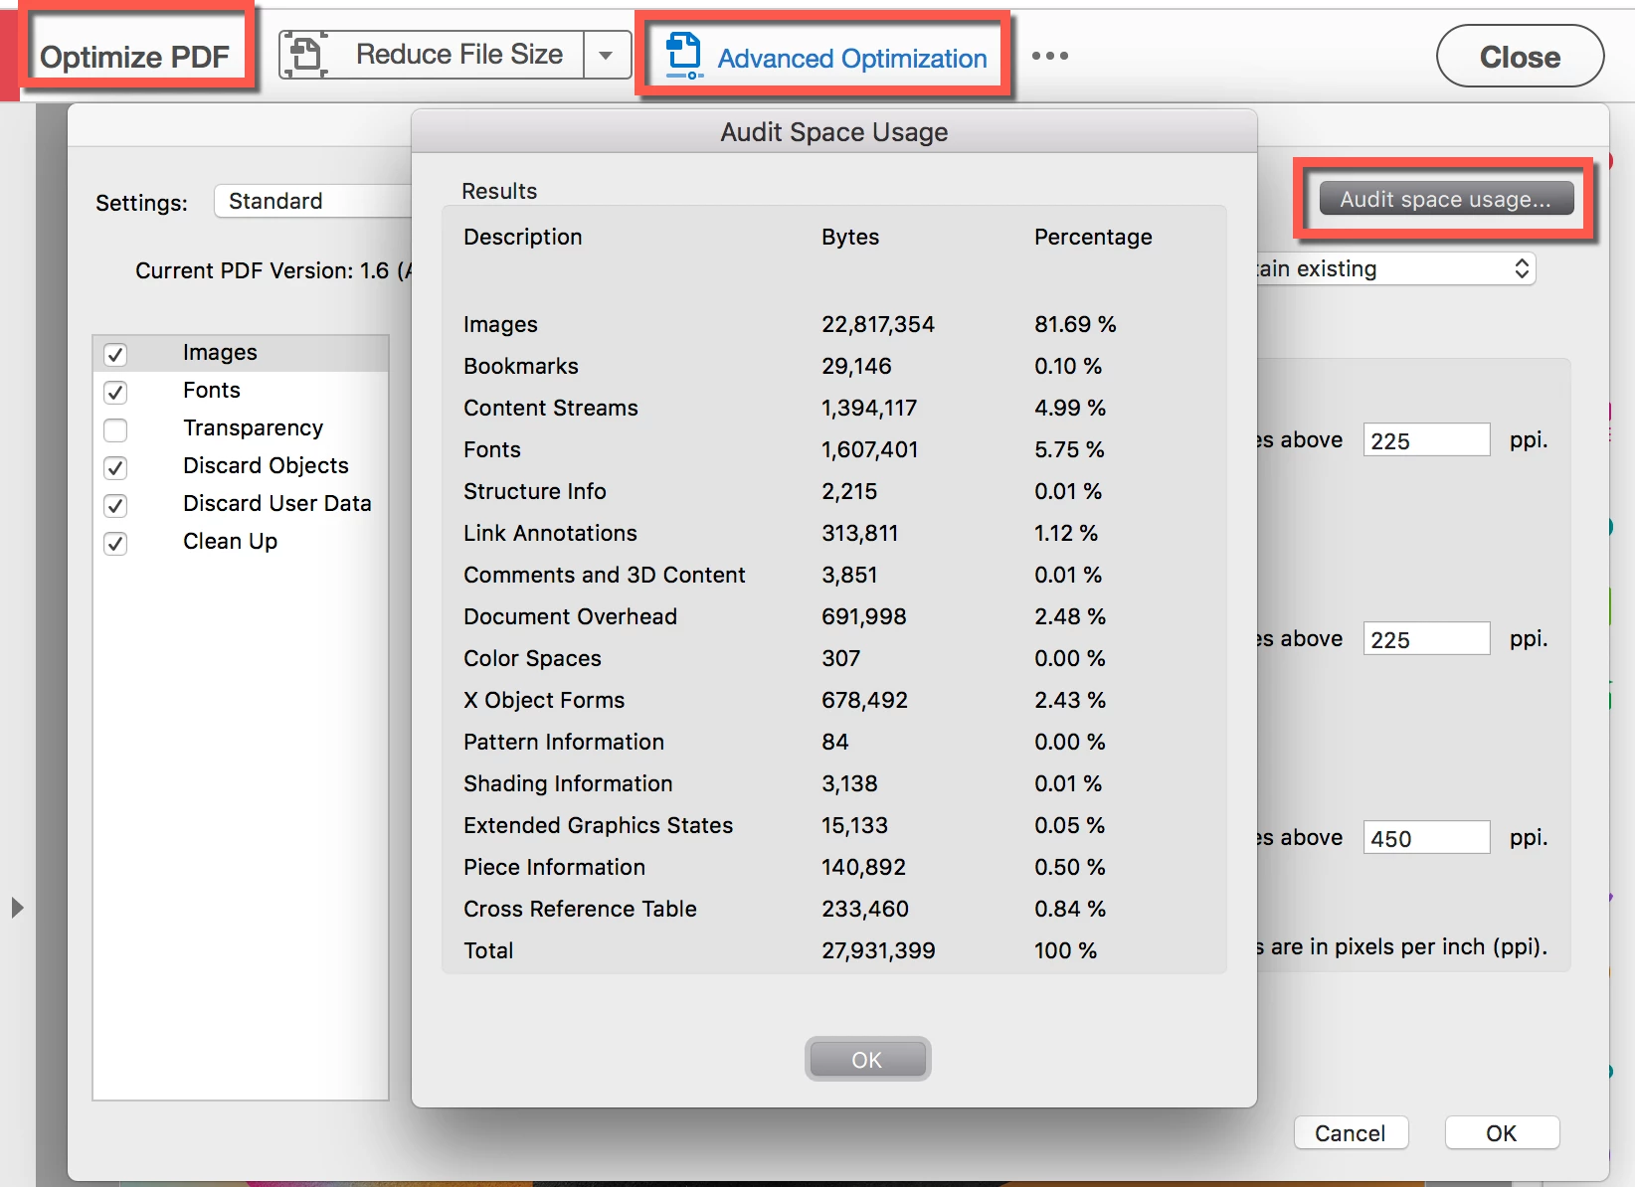Click the Current PDF Version label
This screenshot has height=1187, width=1635.
(272, 270)
